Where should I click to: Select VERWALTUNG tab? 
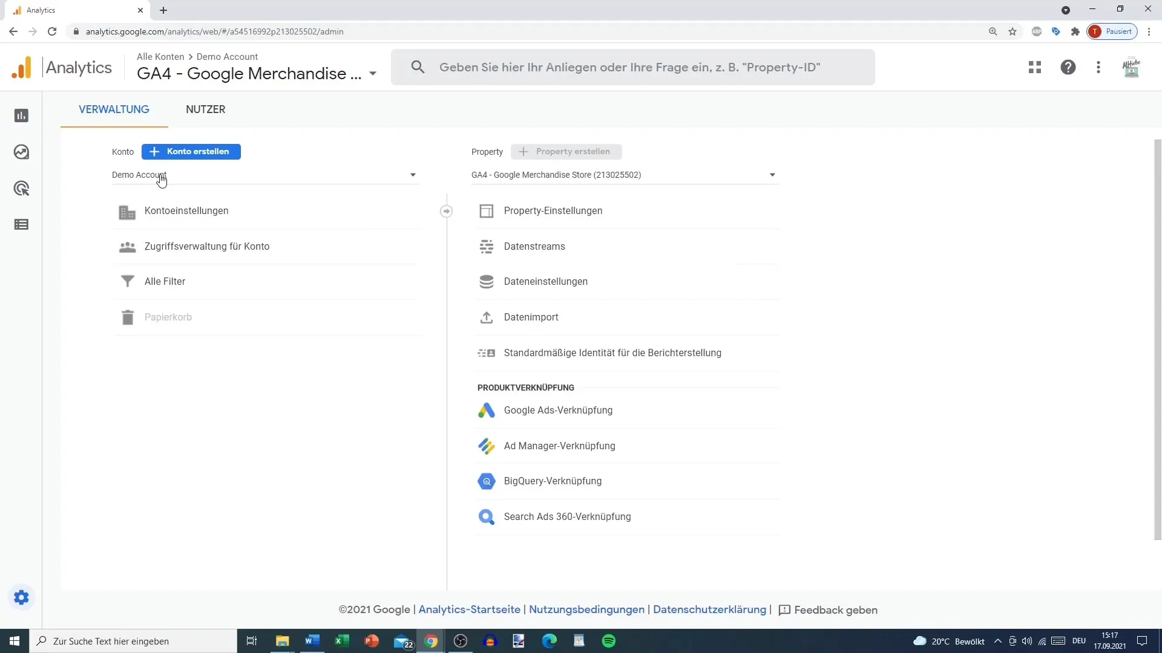click(113, 109)
